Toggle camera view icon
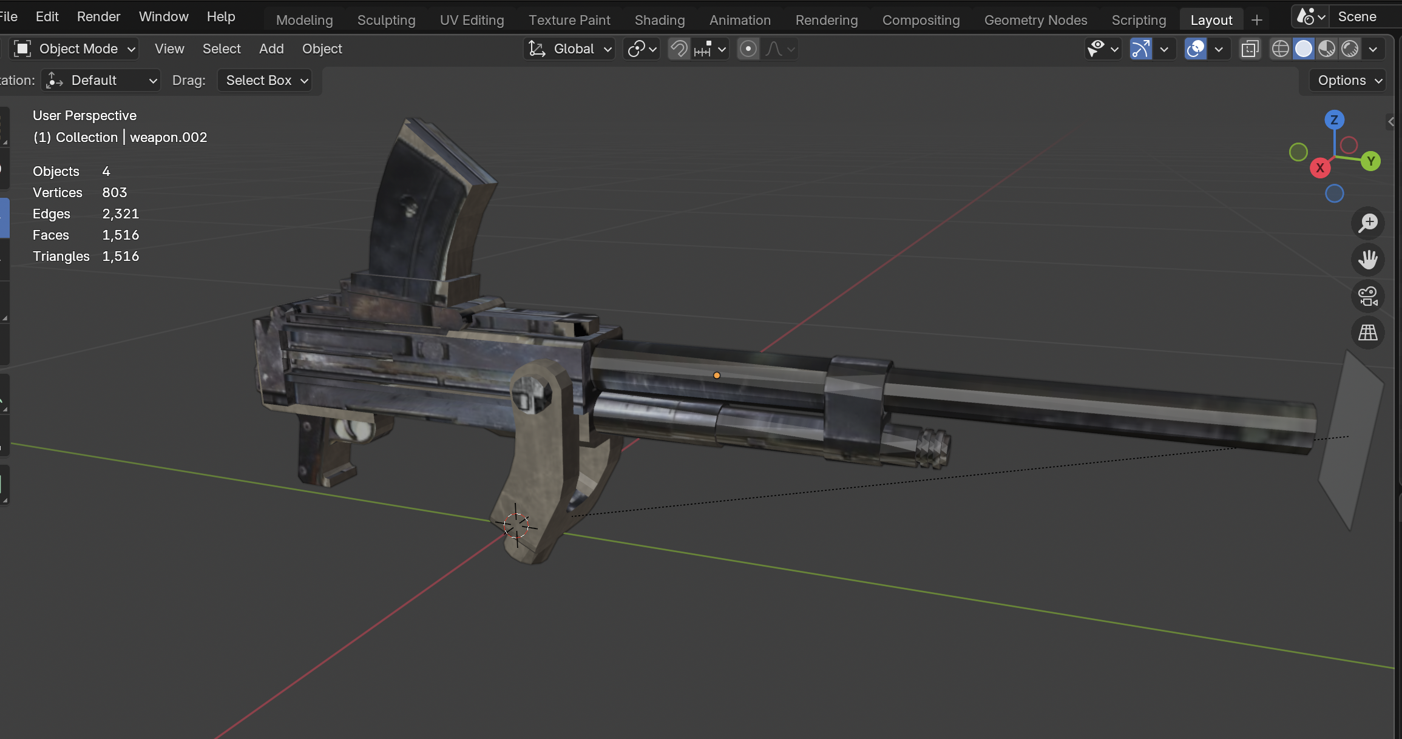The height and width of the screenshot is (739, 1402). click(1368, 296)
